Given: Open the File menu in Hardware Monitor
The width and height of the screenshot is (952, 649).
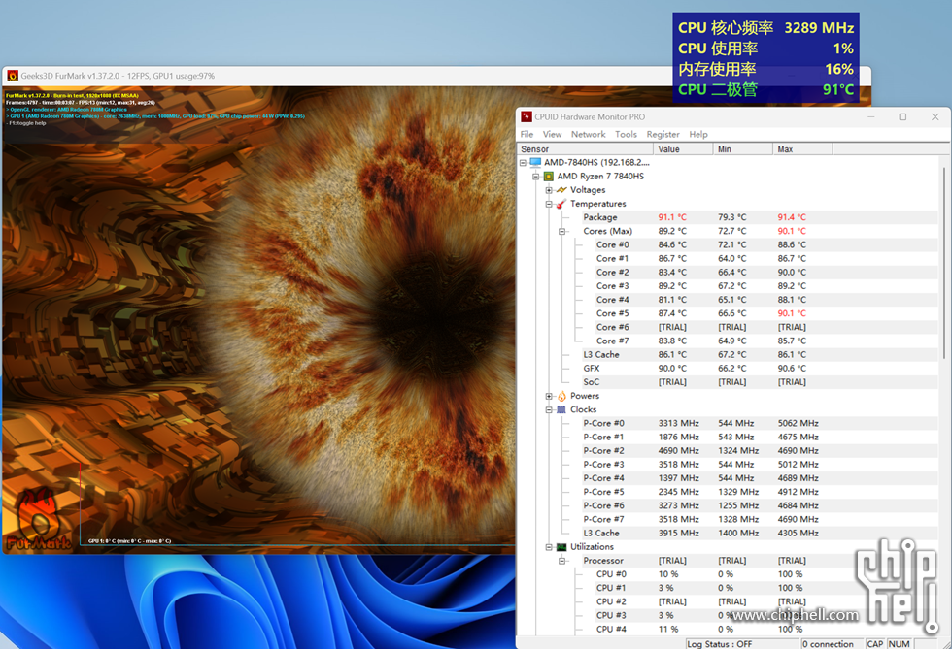Looking at the screenshot, I should (527, 134).
